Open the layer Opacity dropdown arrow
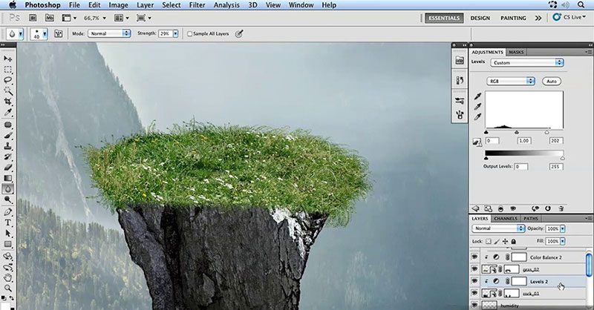This screenshot has height=310, width=594. tap(563, 228)
